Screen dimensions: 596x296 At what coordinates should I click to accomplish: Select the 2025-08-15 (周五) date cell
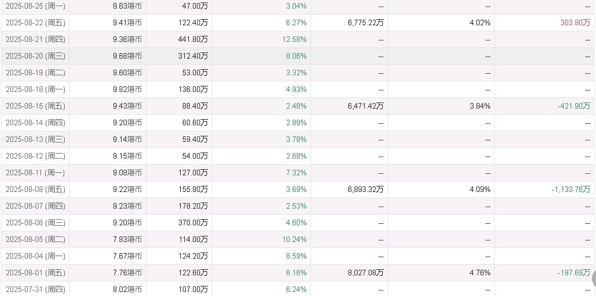pyautogui.click(x=35, y=106)
